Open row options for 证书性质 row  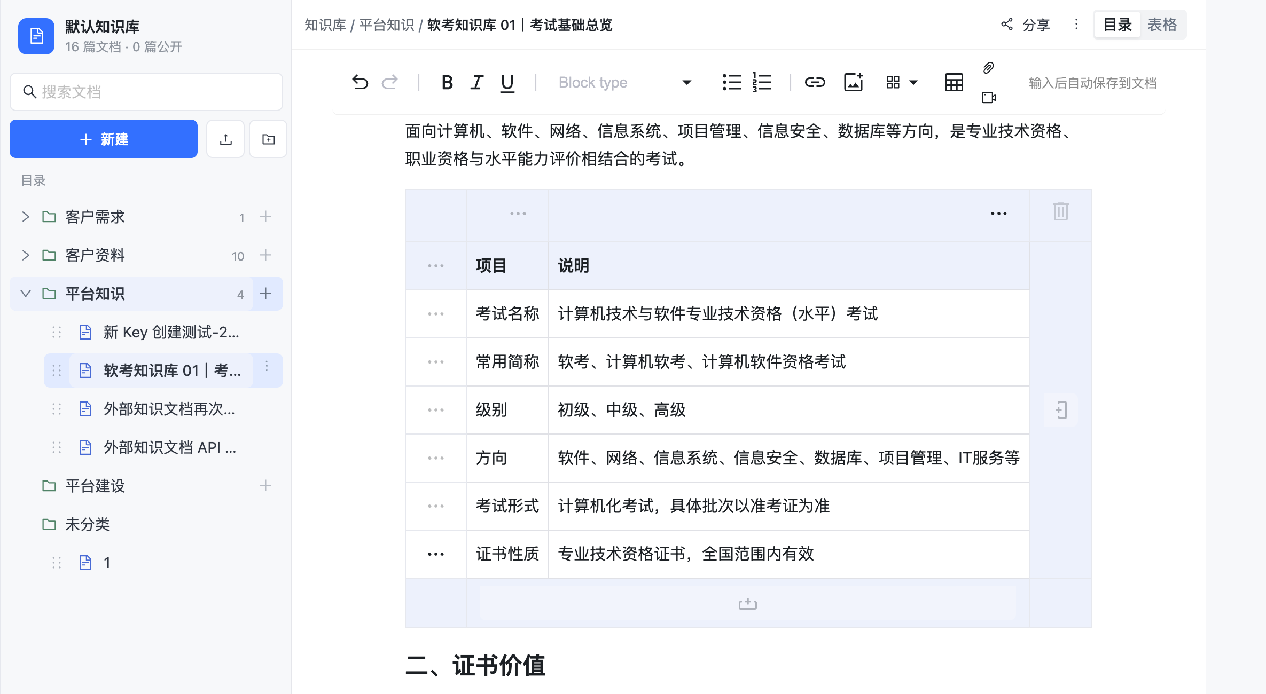[436, 554]
